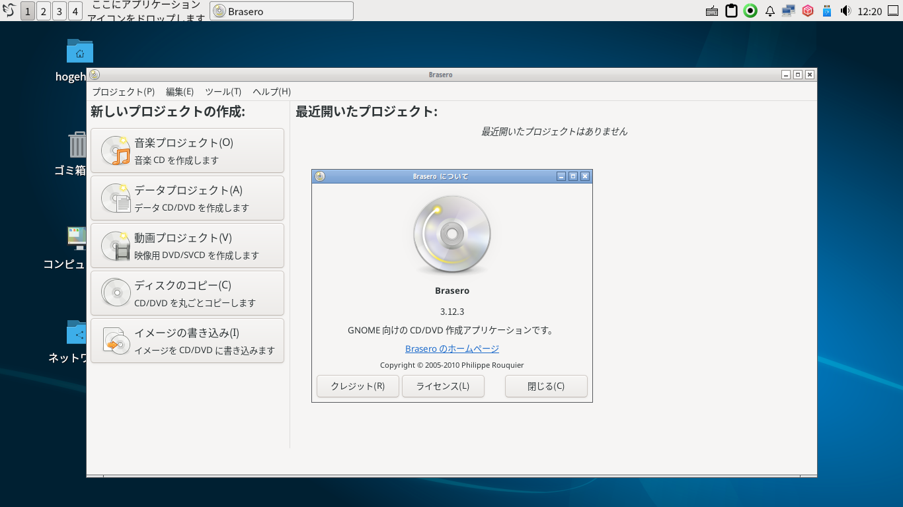Click the large Brasero disc logo in the About dialog

point(452,236)
